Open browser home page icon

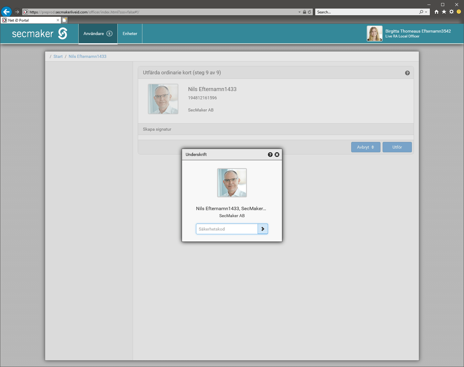pyautogui.click(x=437, y=12)
